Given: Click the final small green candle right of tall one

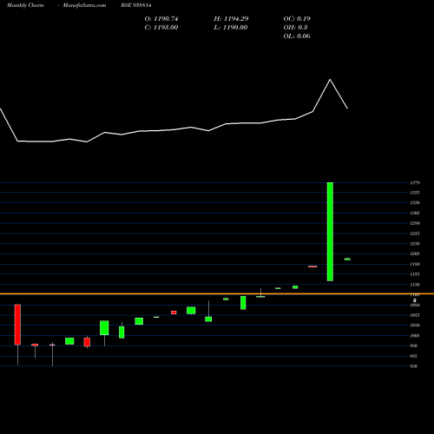Looking at the screenshot, I should coord(347,259).
